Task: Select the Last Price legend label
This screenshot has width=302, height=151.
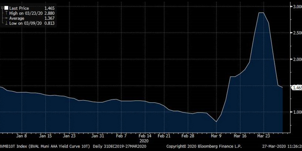Action: 19,8
